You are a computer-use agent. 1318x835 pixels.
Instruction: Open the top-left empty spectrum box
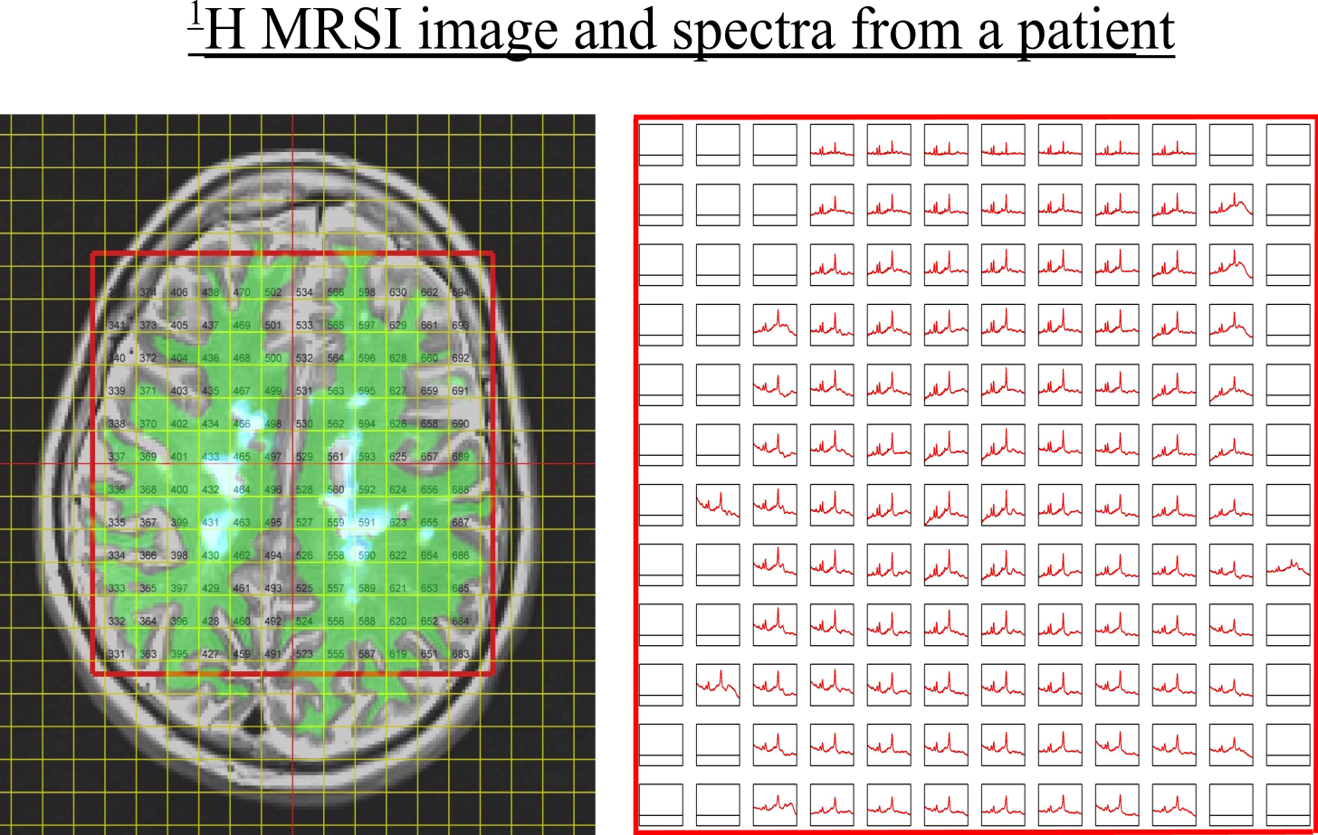(x=661, y=145)
